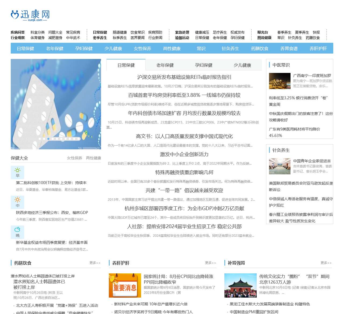Click the 激发中小企业创新活力 headline
The width and height of the screenshot is (344, 314).
click(184, 154)
